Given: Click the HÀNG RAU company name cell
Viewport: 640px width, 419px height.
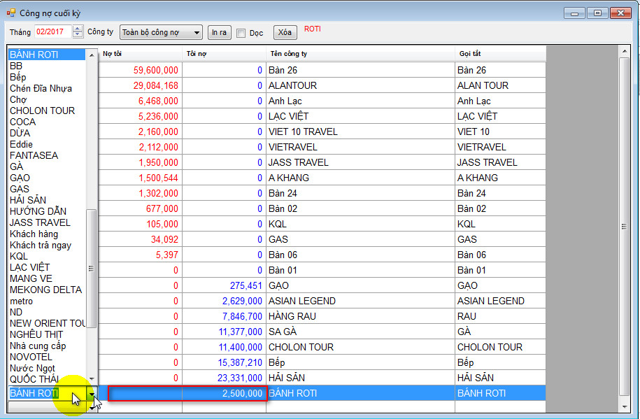Looking at the screenshot, I should [x=360, y=316].
